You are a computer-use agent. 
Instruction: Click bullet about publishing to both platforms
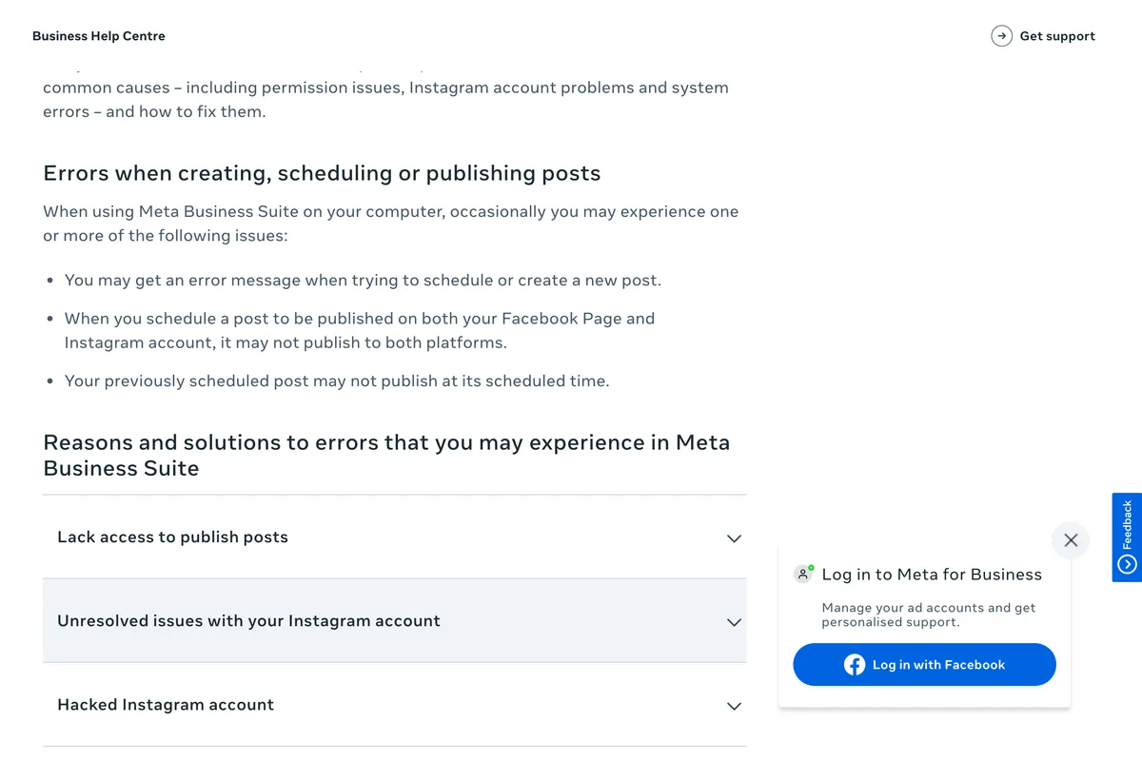[360, 330]
